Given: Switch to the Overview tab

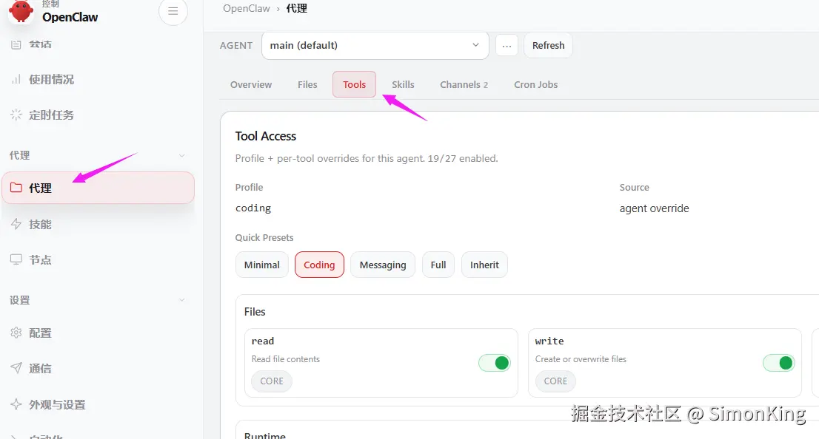Looking at the screenshot, I should (x=251, y=84).
